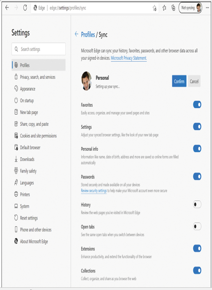Click into the Search settings field
The width and height of the screenshot is (212, 290).
[x=38, y=49]
